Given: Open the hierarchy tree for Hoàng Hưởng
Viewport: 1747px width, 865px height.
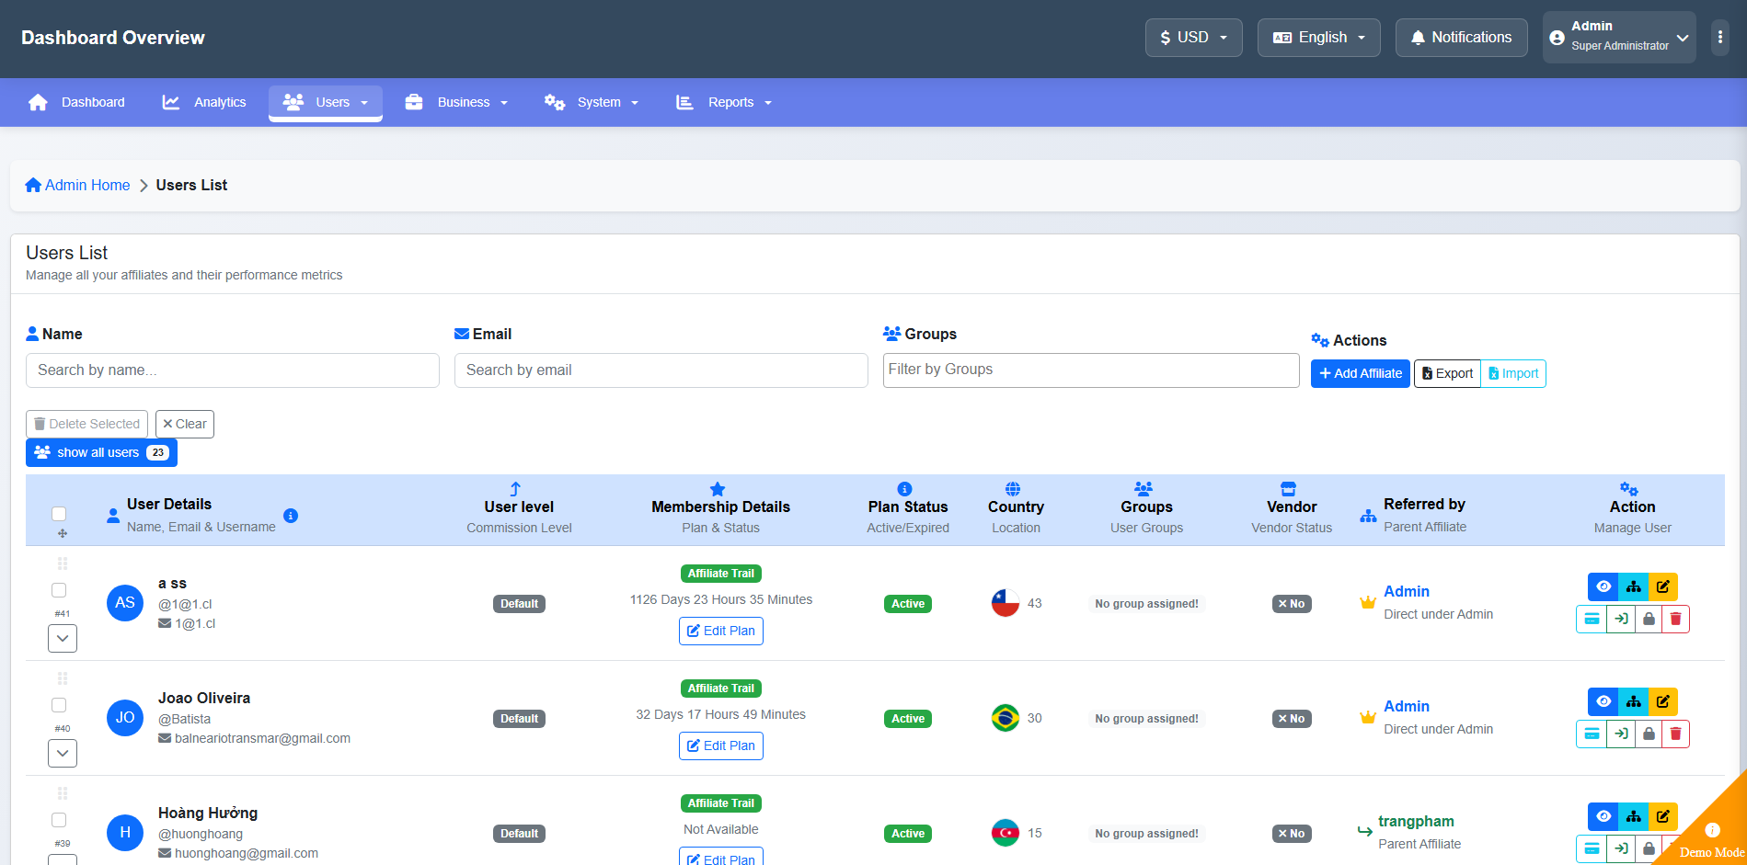Looking at the screenshot, I should tap(1634, 816).
